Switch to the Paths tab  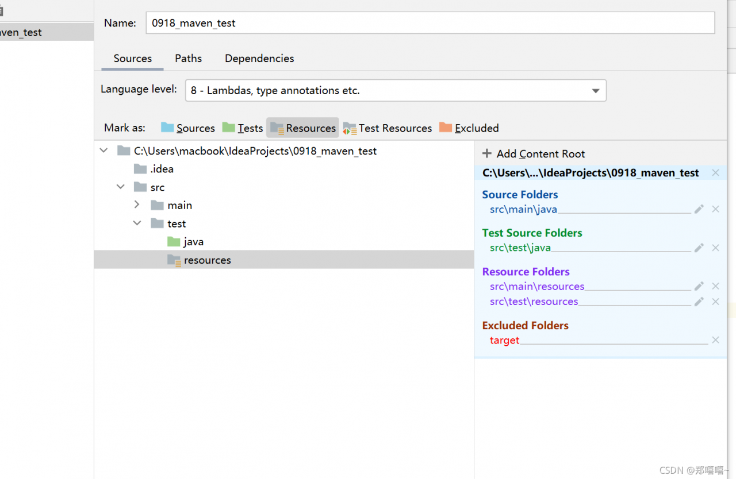tap(189, 59)
